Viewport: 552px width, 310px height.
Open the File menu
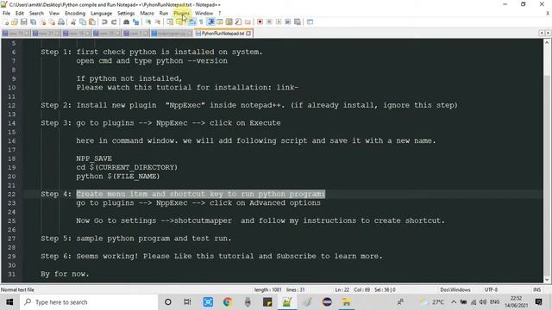click(6, 13)
